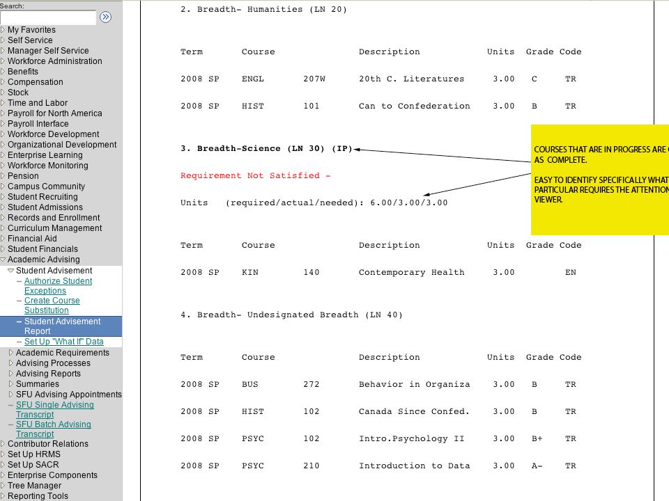Open Set Up SACR menu
The width and height of the screenshot is (669, 501).
(33, 465)
